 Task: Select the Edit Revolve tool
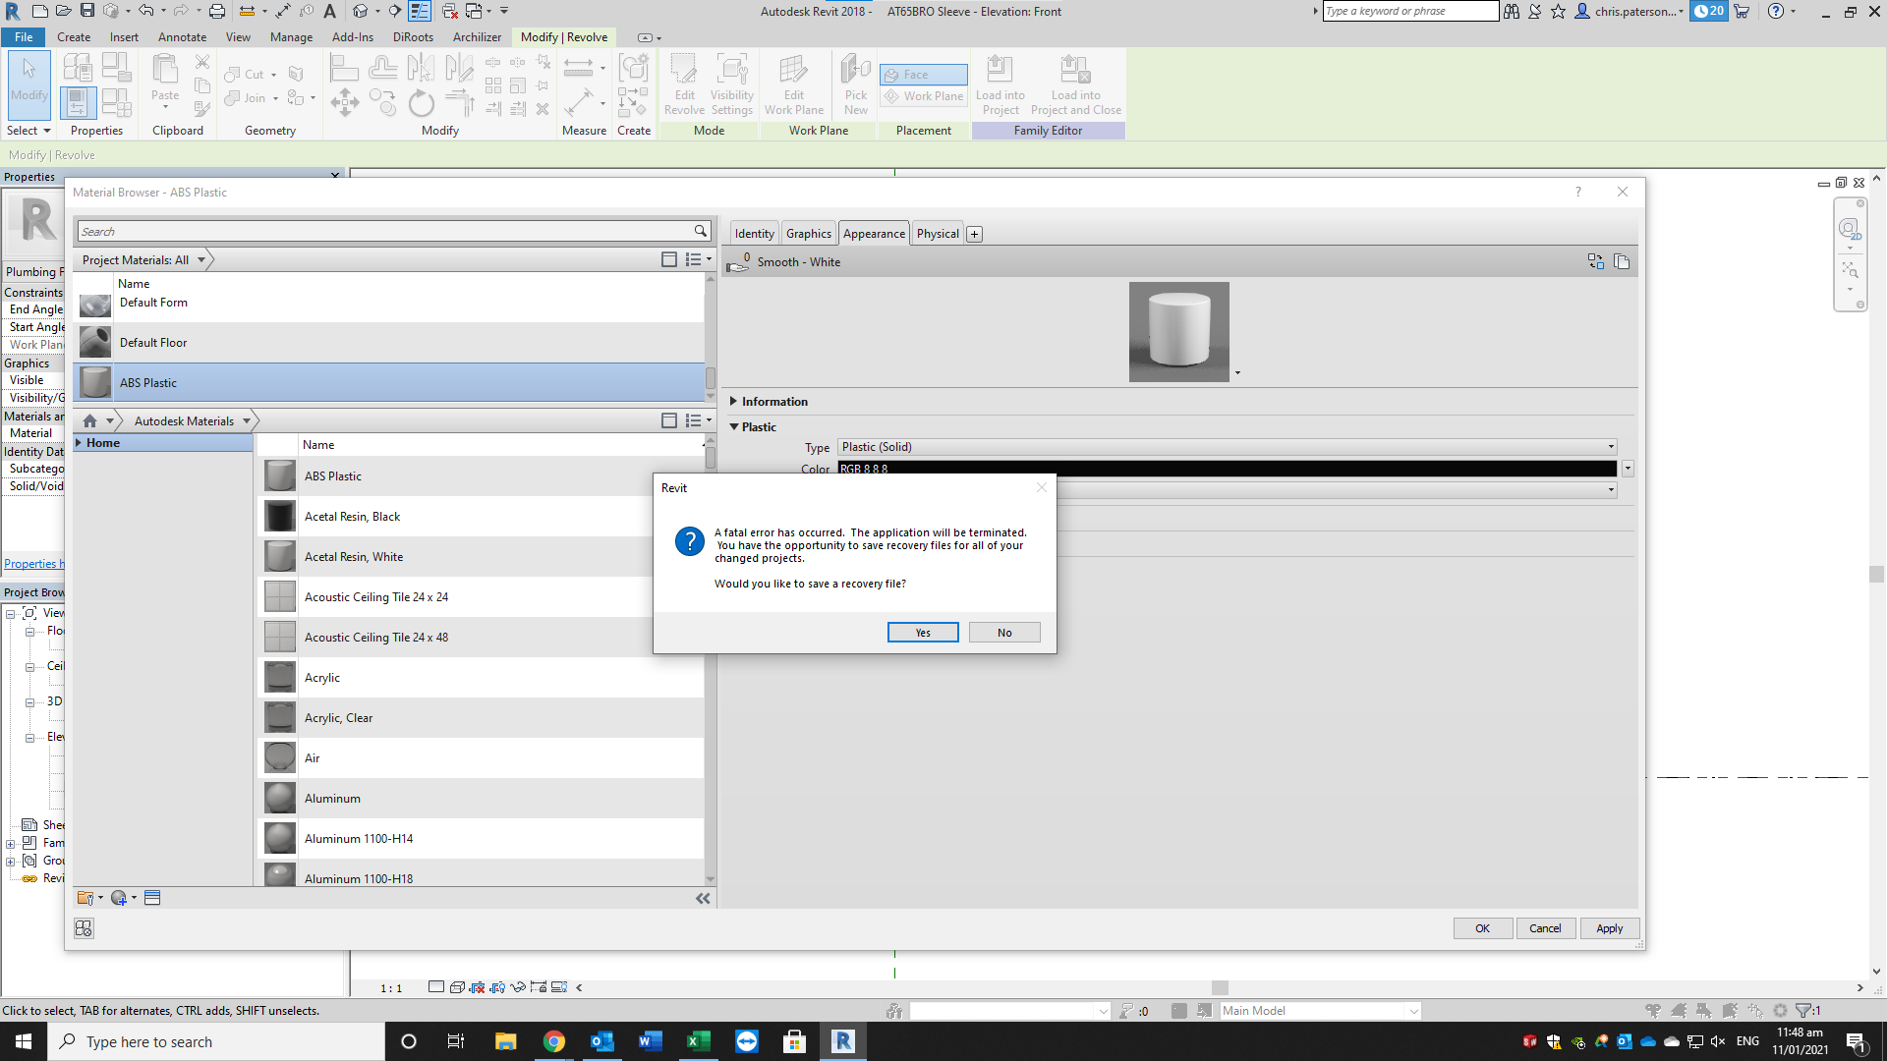click(685, 84)
